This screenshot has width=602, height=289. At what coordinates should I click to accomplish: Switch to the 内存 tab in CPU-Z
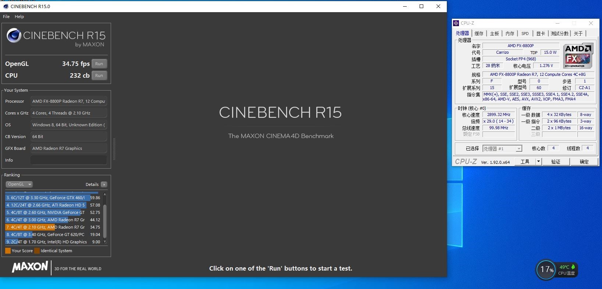tap(510, 34)
